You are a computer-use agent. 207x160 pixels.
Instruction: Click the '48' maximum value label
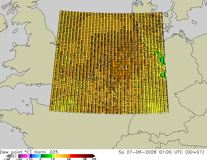[x=94, y=159]
